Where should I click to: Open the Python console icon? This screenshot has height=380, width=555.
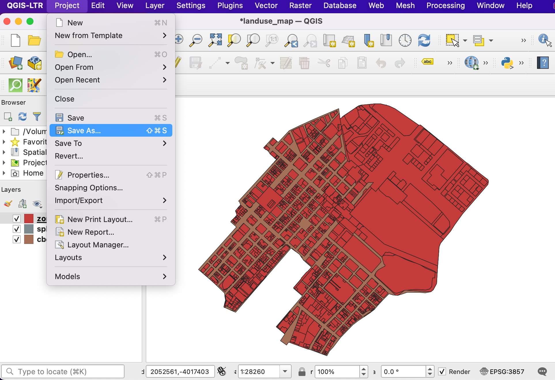[507, 63]
